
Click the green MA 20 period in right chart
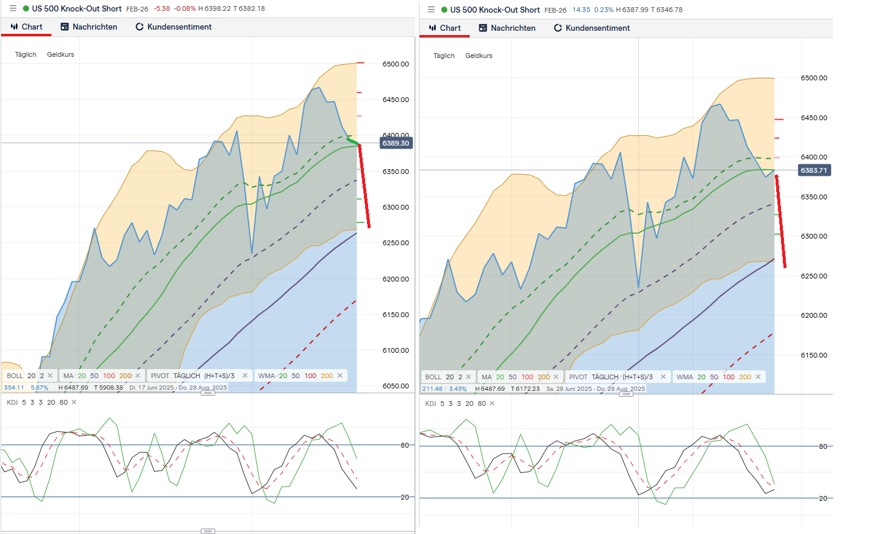pos(500,377)
